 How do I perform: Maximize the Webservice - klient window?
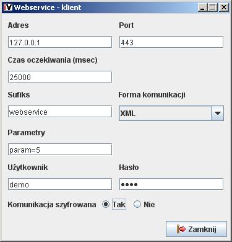click(213, 7)
